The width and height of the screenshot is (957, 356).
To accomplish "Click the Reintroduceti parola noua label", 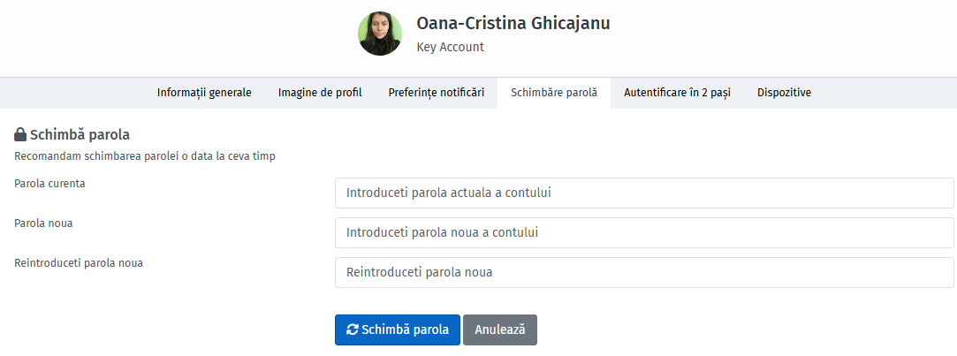I will tap(79, 263).
